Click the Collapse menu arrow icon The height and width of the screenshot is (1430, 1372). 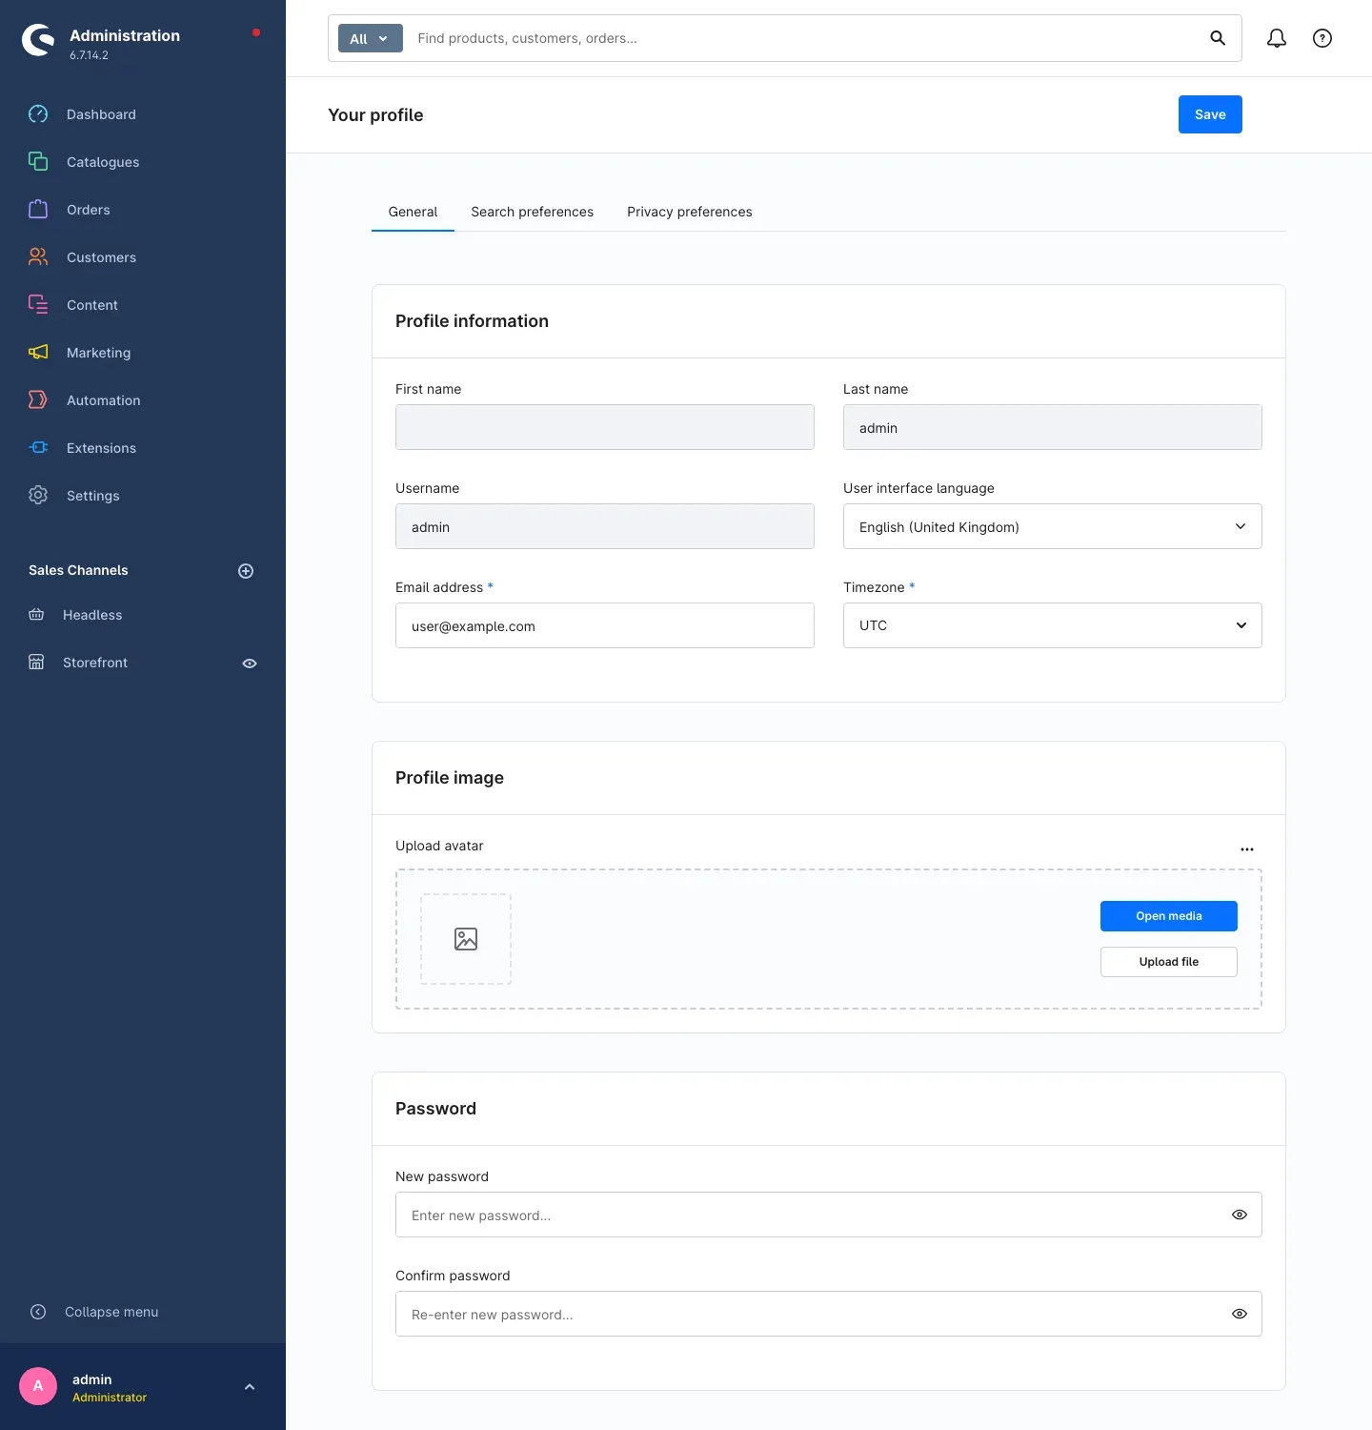[38, 1312]
